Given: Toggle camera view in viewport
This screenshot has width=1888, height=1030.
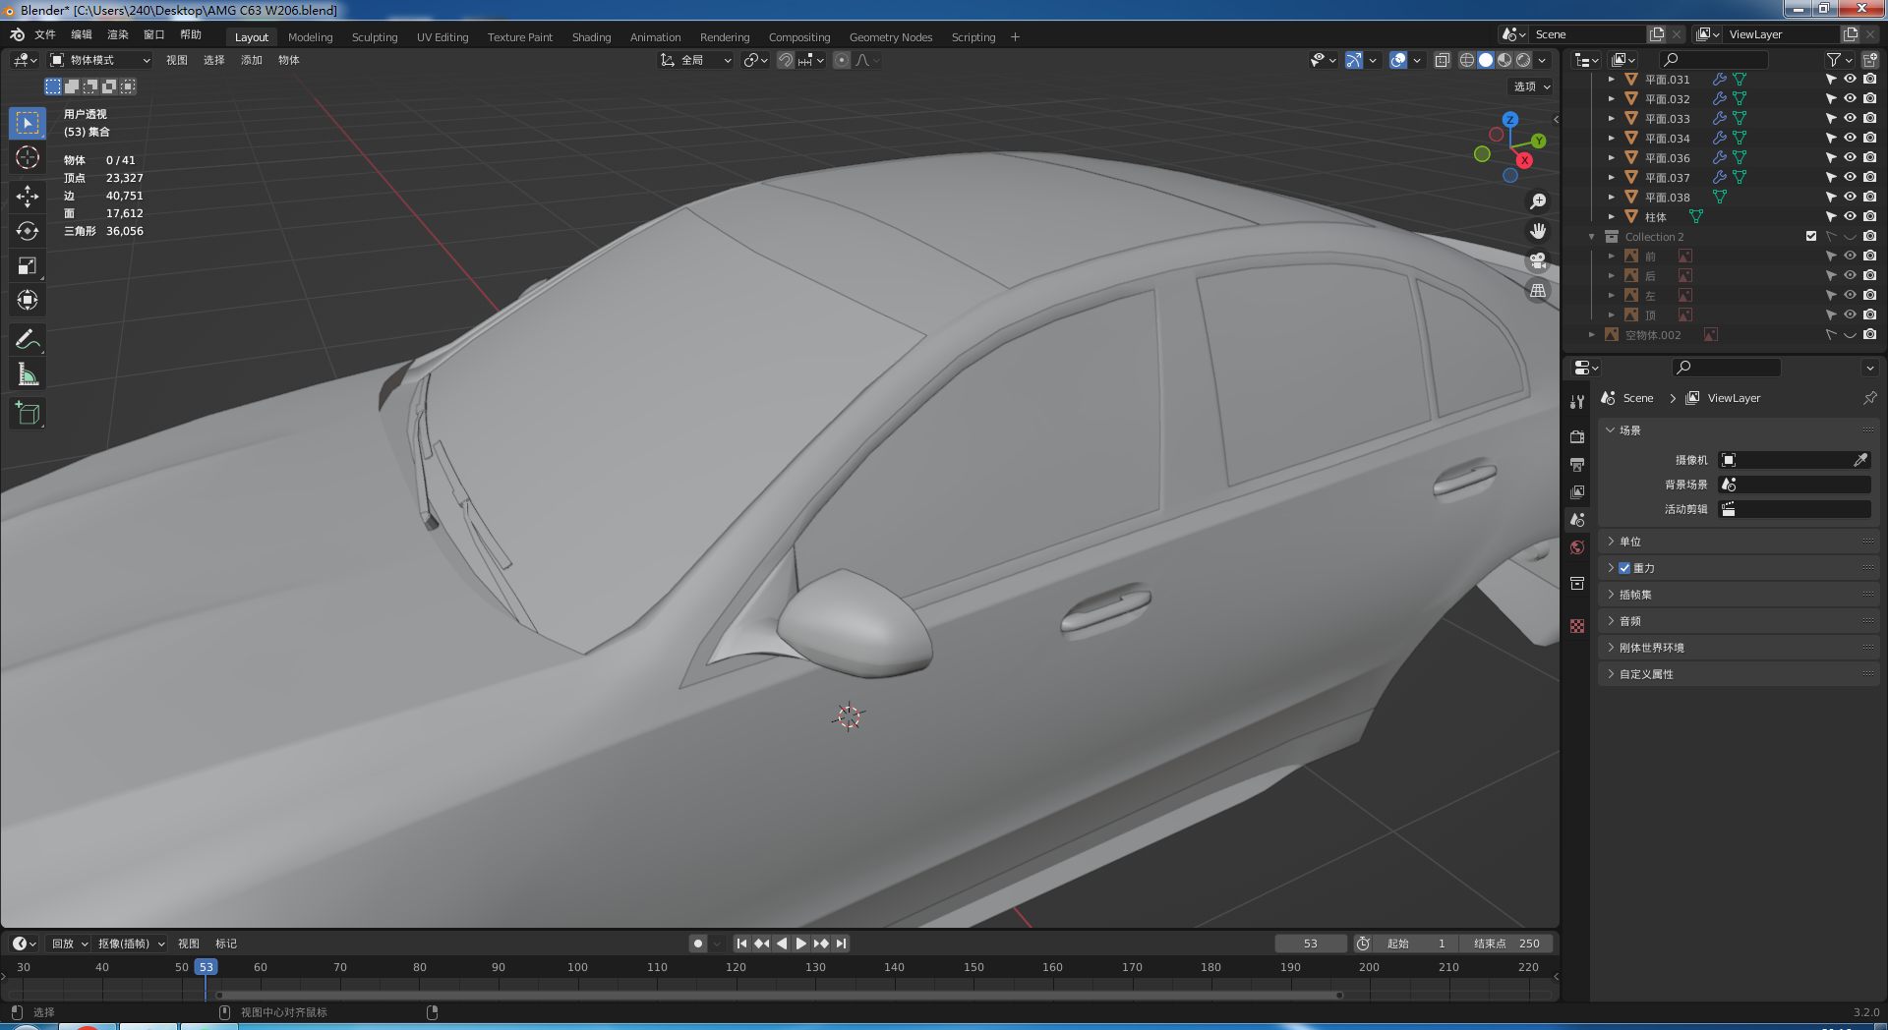Looking at the screenshot, I should [x=1538, y=261].
